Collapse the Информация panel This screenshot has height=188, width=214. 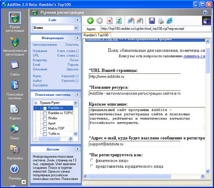tap(77, 38)
